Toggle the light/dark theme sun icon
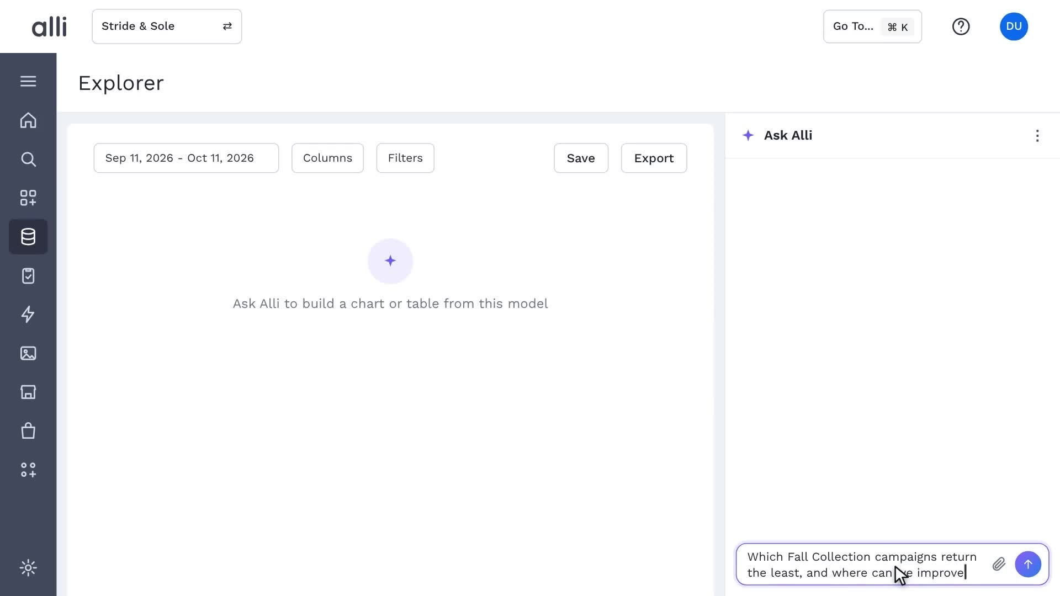This screenshot has height=596, width=1060. coord(28,568)
